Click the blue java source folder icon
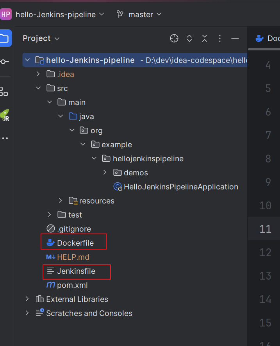280x346 pixels. pos(73,116)
